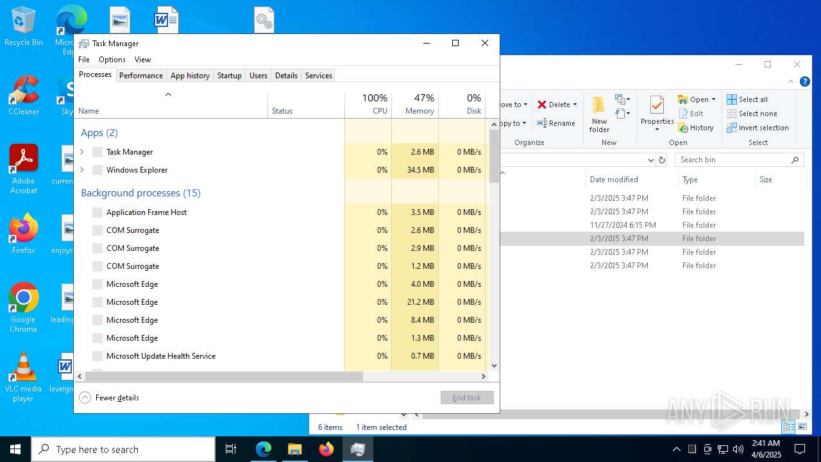Switch to the Services tab
821x462 pixels.
point(319,75)
